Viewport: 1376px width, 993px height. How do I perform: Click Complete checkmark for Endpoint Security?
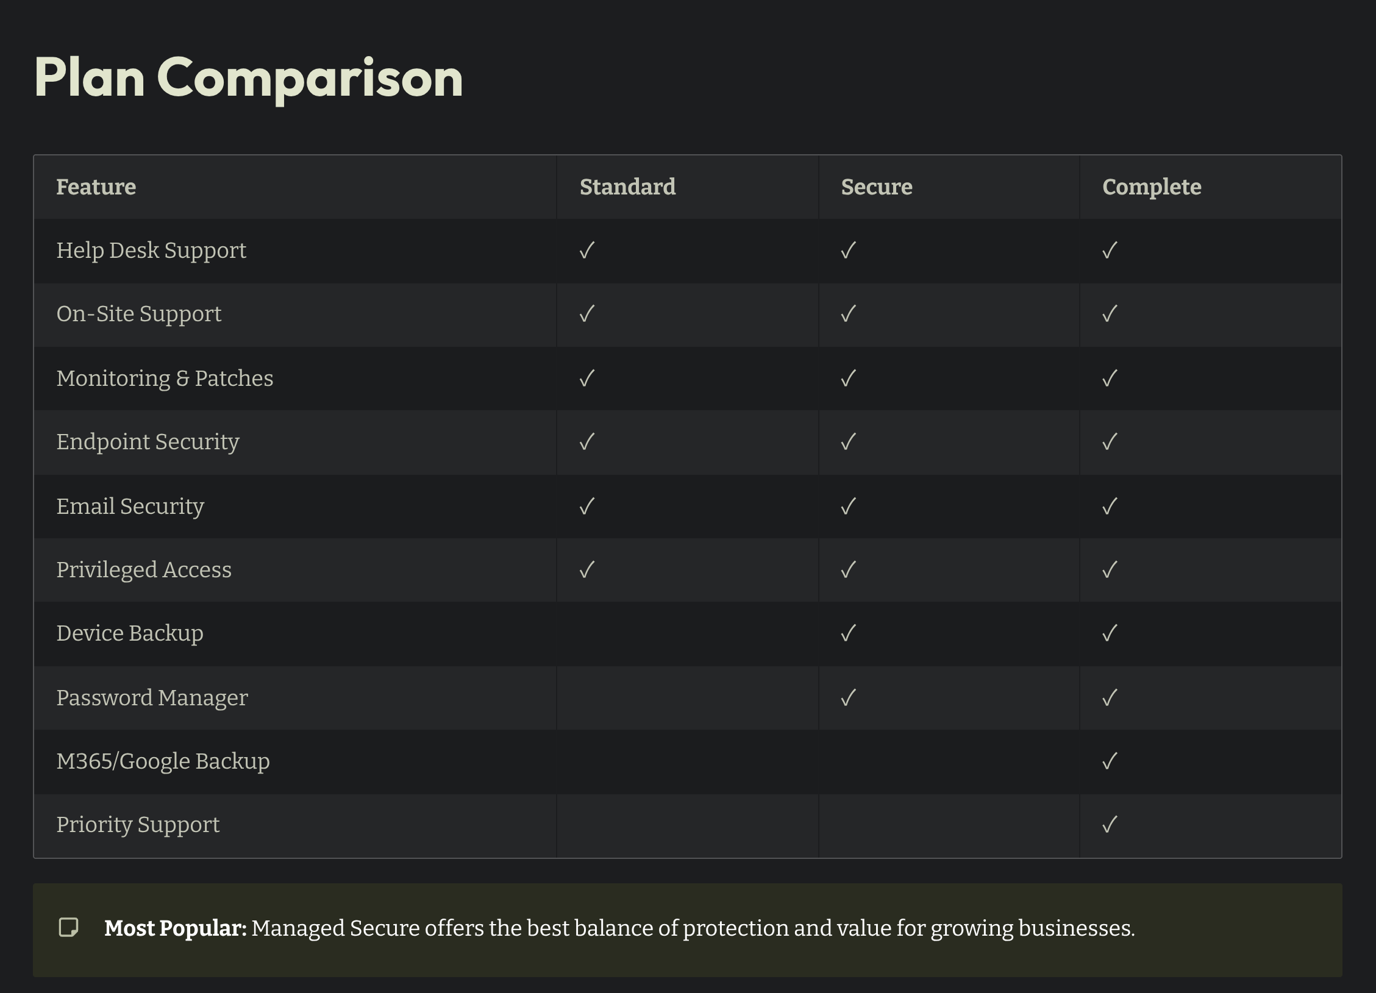click(1110, 442)
